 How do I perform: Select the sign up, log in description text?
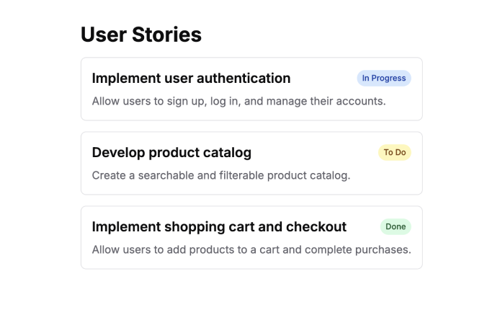(238, 101)
